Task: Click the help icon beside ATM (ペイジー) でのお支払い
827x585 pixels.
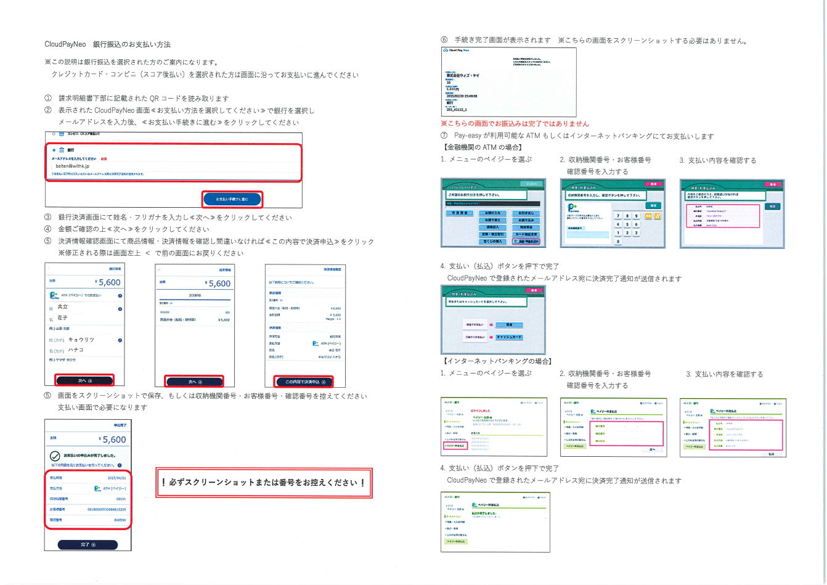Action: 120,296
